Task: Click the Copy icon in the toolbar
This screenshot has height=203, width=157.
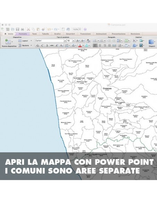Action: click(33, 30)
